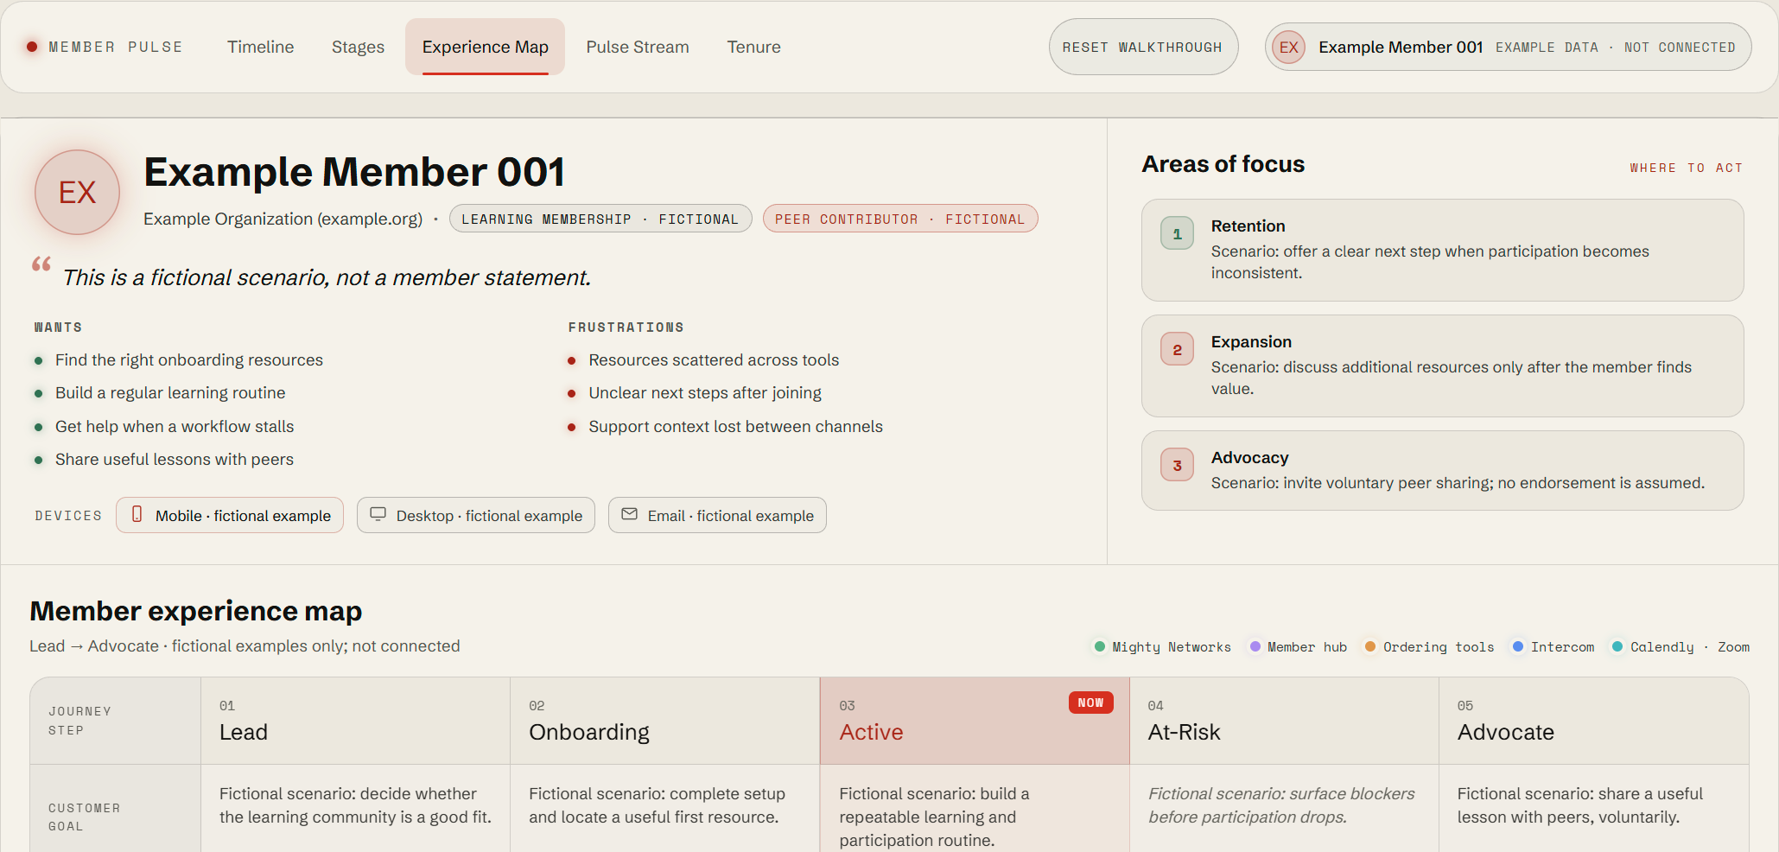Click the red Member Pulse logo dot
Image resolution: width=1779 pixels, height=852 pixels.
pos(32,47)
